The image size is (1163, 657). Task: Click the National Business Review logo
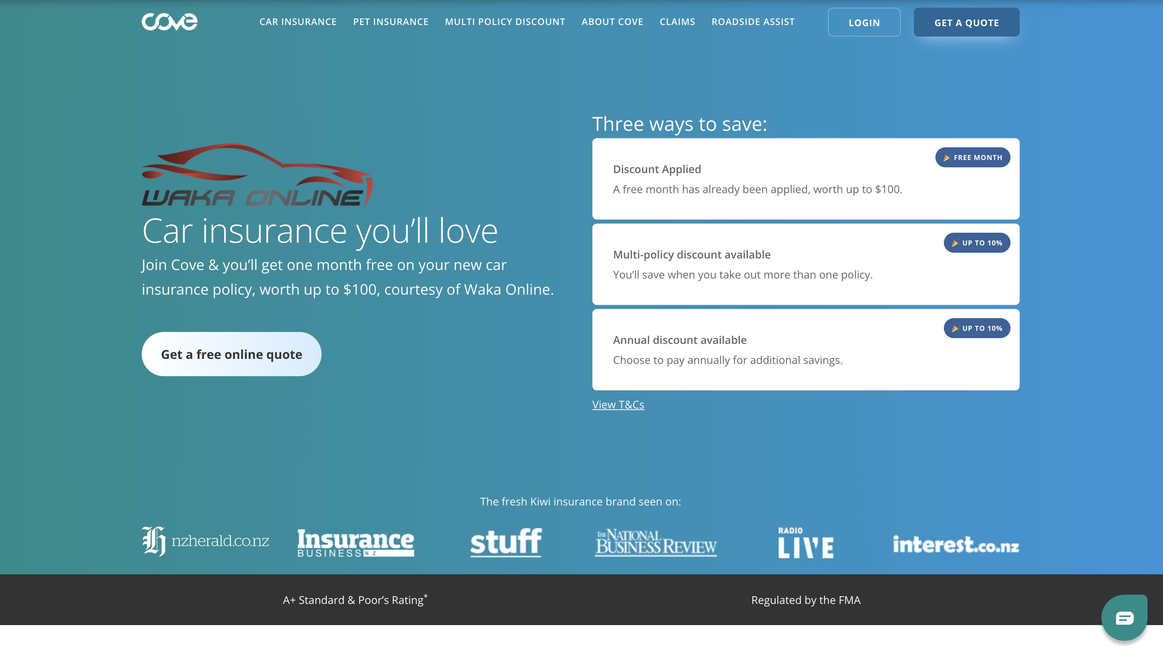[655, 542]
